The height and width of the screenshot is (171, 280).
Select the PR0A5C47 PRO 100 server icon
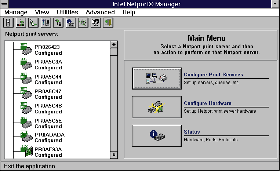point(26,93)
